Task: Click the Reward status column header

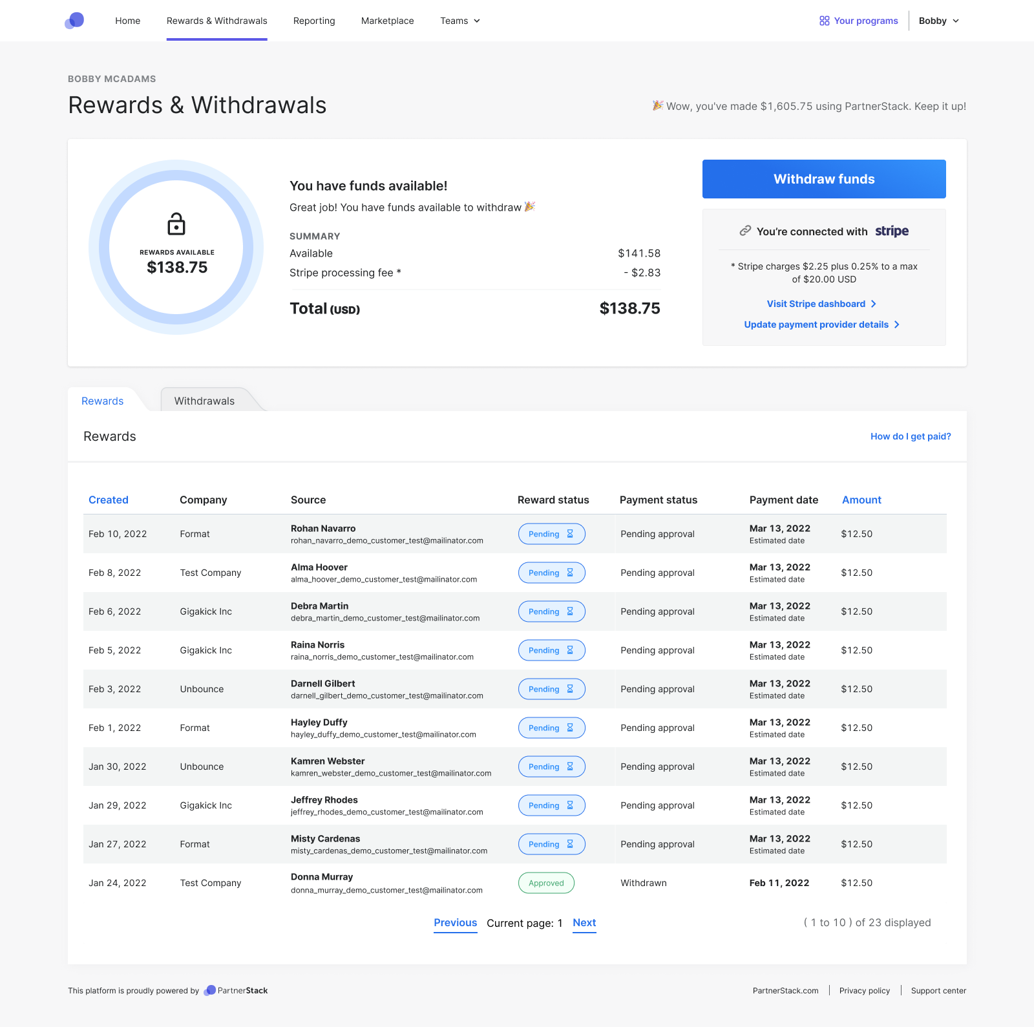Action: (553, 500)
